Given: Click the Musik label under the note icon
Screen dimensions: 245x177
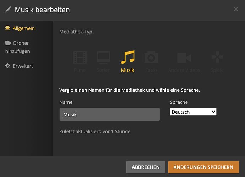Looking at the screenshot, I should (127, 70).
